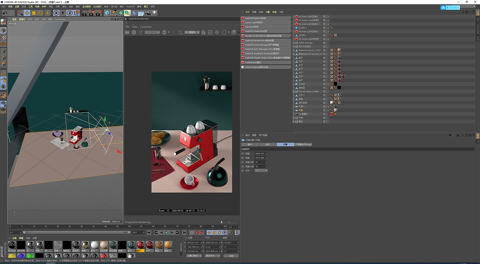Image resolution: width=480 pixels, height=264 pixels.
Task: Switch to 平滑着色(Phong) tab
Action: coord(303,144)
